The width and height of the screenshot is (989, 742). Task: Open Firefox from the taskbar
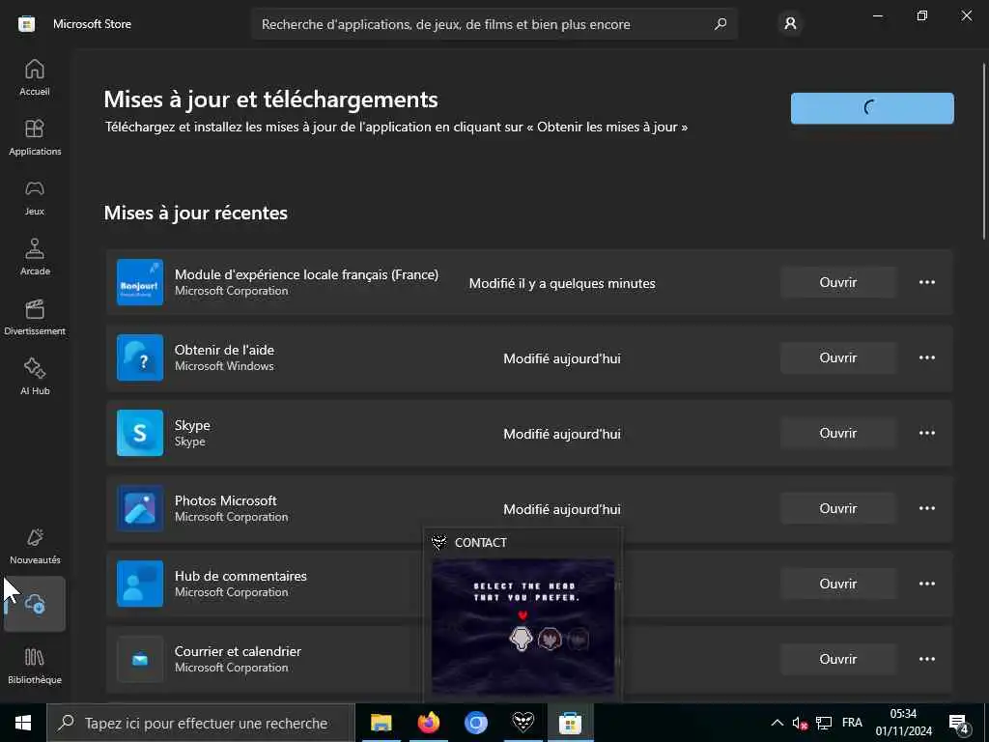coord(428,723)
